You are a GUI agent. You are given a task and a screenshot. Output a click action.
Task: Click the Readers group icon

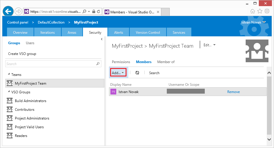[x=10, y=135]
